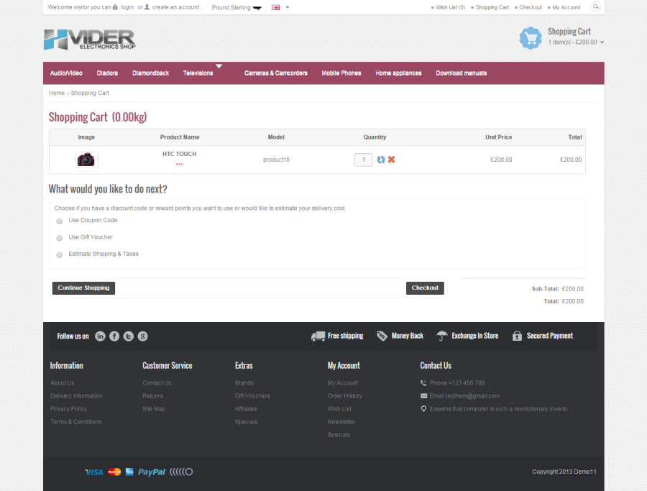
Task: Open the Mobile Phones menu
Action: (x=341, y=73)
